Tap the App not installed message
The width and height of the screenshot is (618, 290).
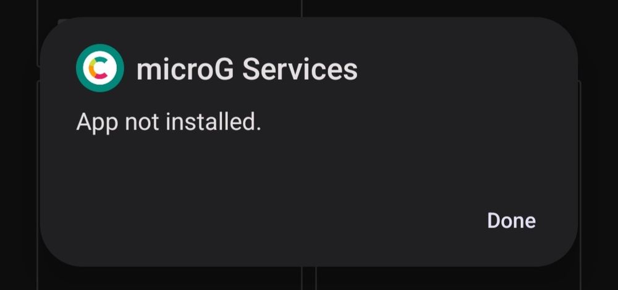tap(169, 122)
